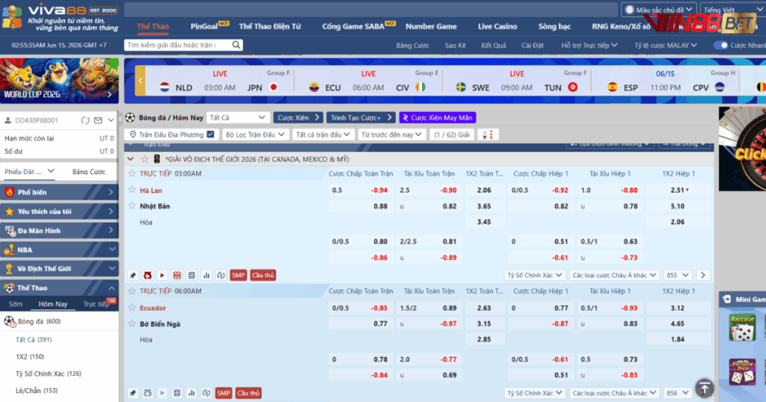Screen dimensions: 766x402
Task: Open the Sao Kê link
Action: (x=456, y=45)
